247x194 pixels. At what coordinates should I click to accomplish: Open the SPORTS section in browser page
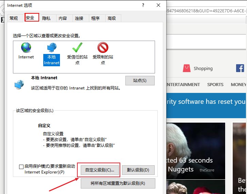[x=215, y=84]
